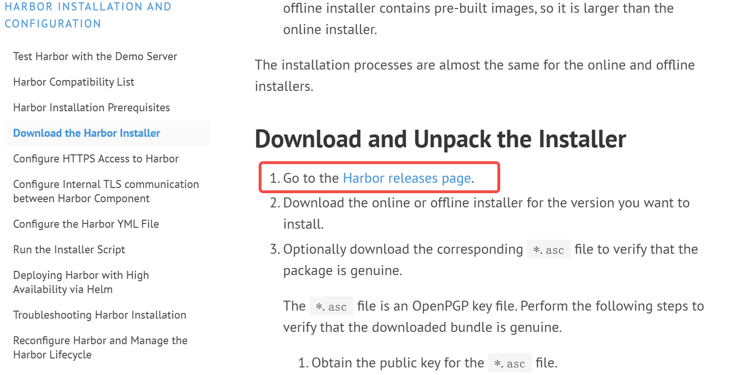Image resolution: width=729 pixels, height=375 pixels.
Task: Click paragraph about installation processes being same
Action: pyautogui.click(x=475, y=75)
